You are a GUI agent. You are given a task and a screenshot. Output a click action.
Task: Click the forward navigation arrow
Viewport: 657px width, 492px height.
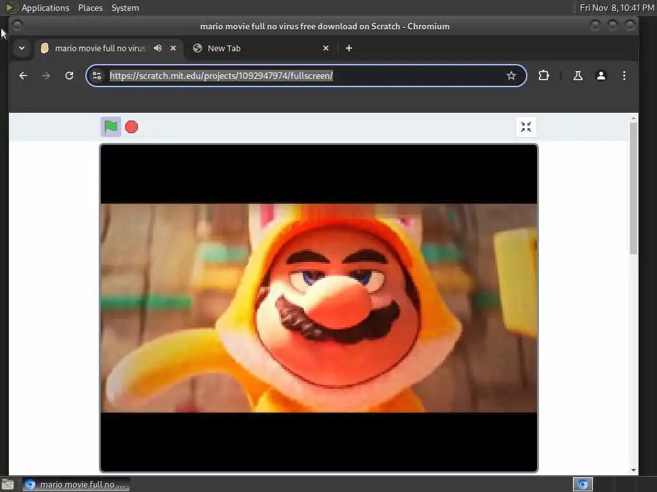[46, 76]
